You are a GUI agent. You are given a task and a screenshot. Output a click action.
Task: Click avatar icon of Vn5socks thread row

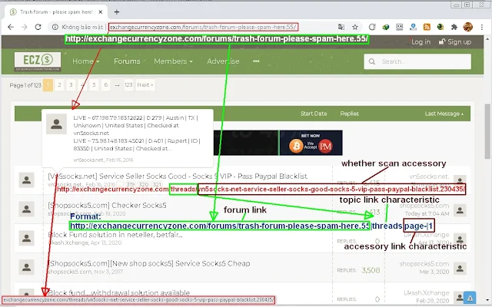27,180
